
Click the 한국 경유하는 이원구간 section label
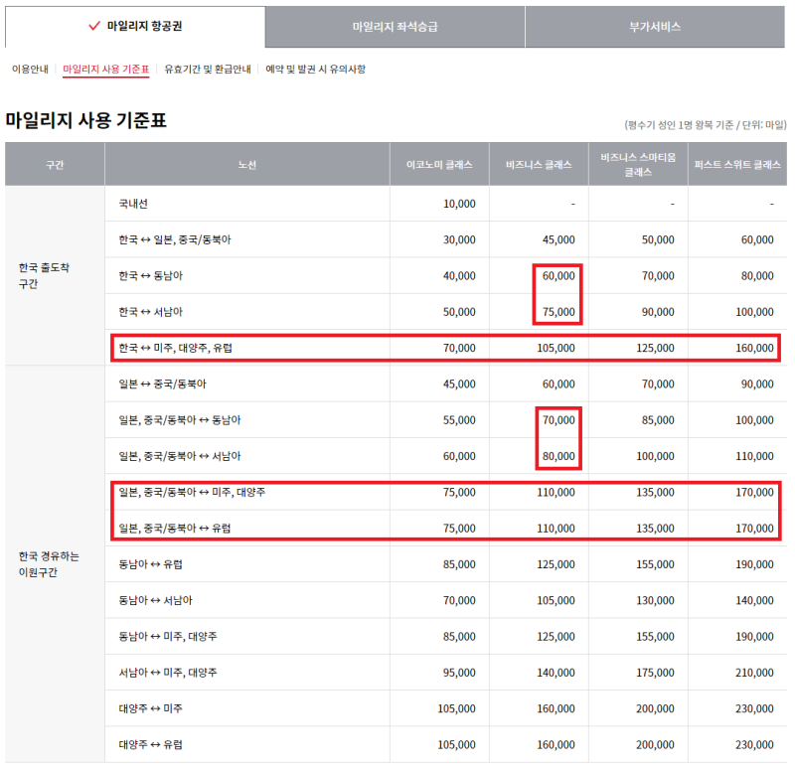[49, 564]
